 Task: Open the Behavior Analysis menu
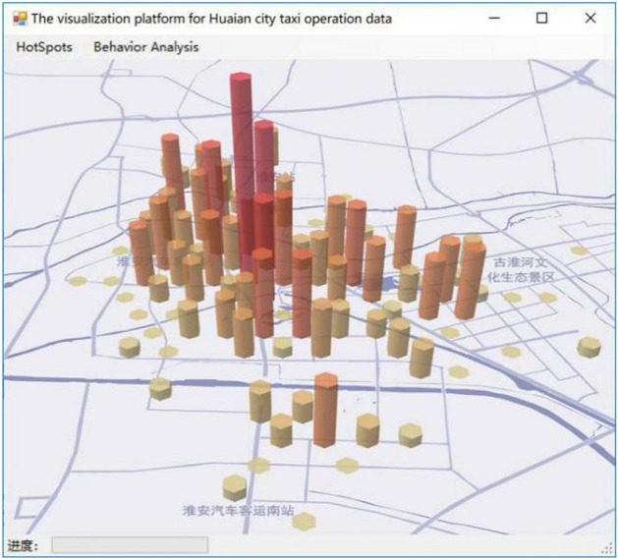pos(145,46)
